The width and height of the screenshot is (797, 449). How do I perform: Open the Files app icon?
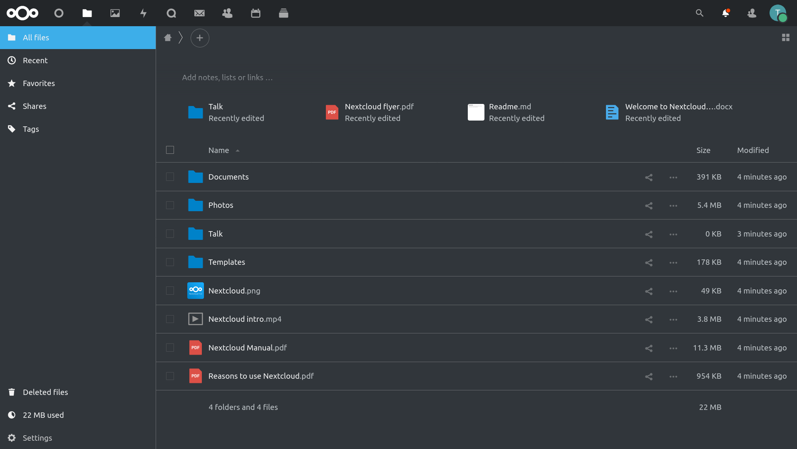(87, 13)
